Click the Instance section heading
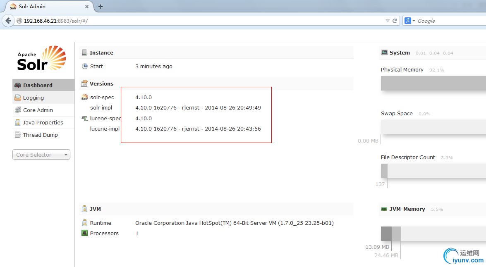486x267 pixels. point(101,52)
